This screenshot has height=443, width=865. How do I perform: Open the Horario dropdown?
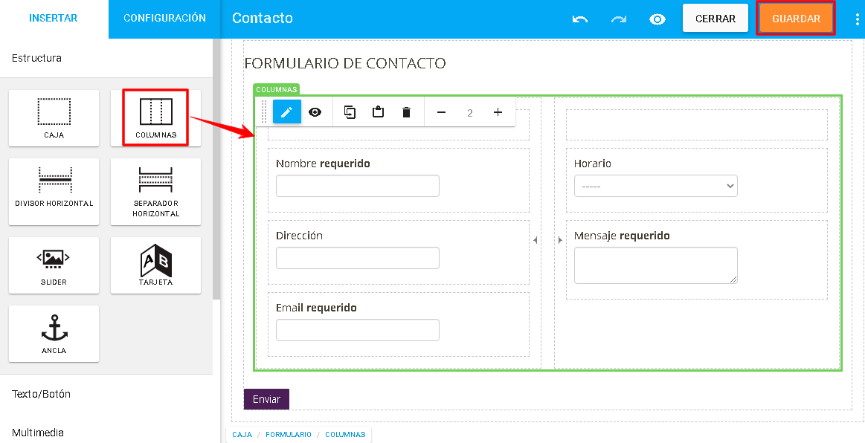(655, 186)
